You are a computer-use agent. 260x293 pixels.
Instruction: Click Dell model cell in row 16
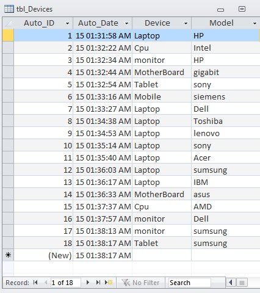click(x=226, y=219)
